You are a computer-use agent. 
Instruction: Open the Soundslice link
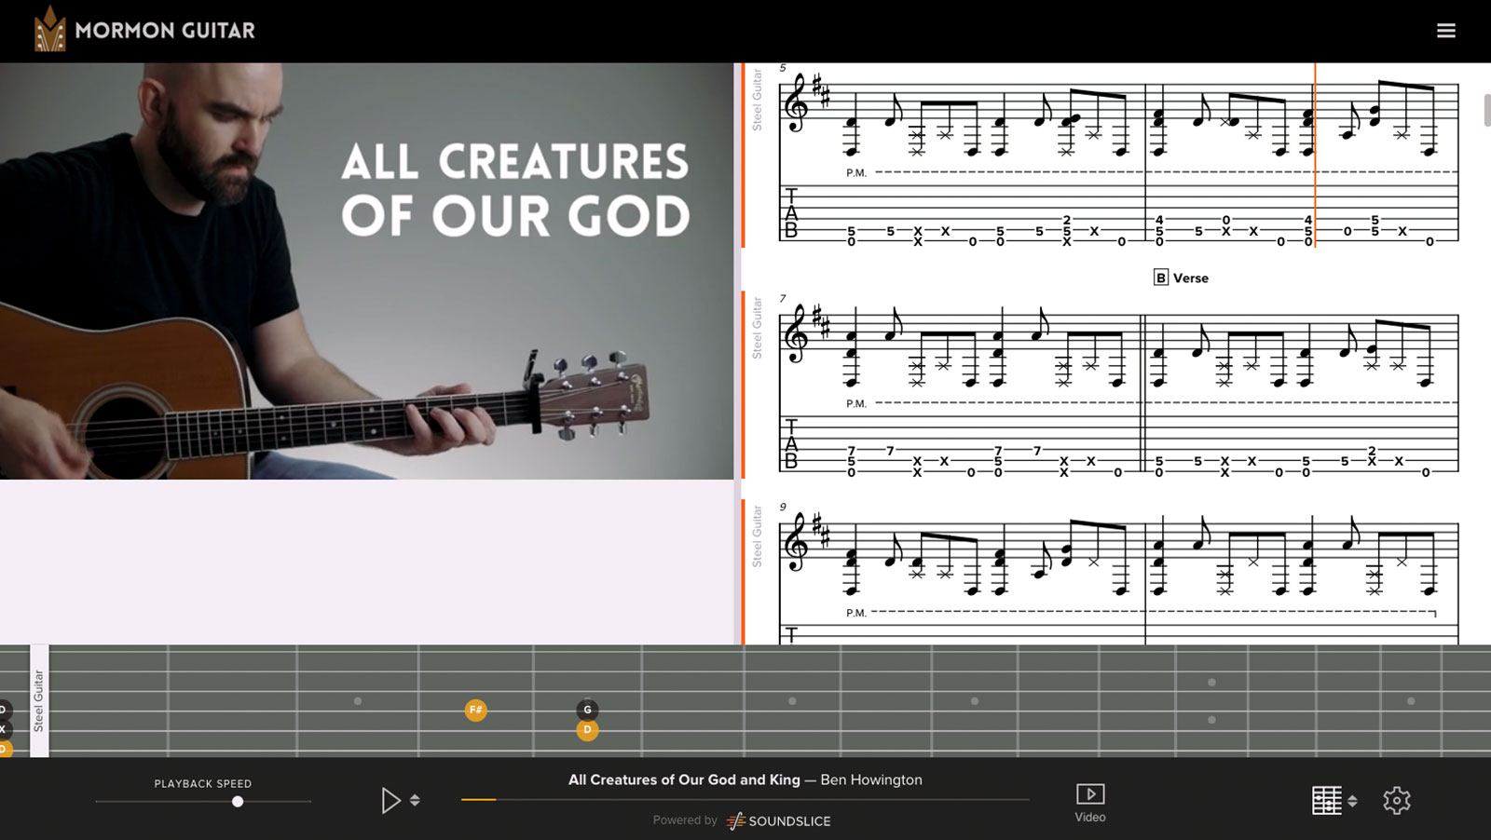tap(778, 820)
